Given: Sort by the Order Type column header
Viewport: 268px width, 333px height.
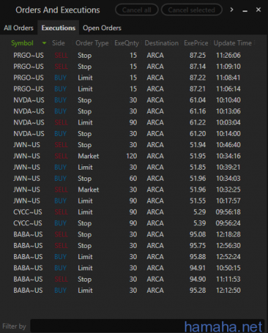Looking at the screenshot, I should (92, 43).
